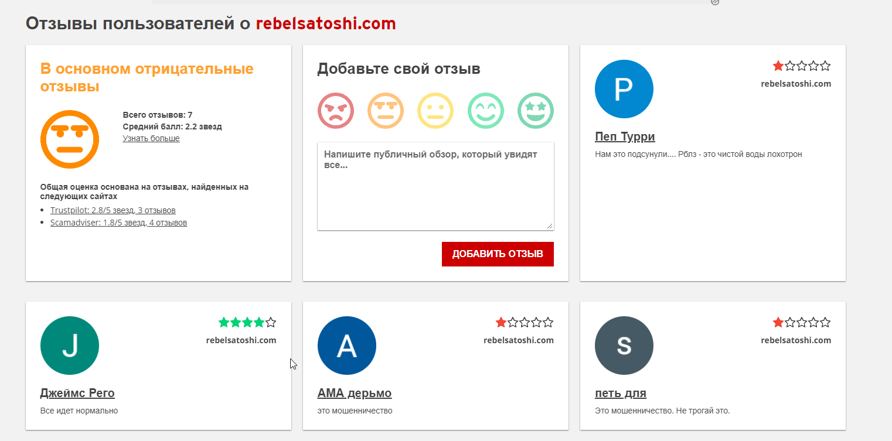Click review text это мошенничество by АМА
892x441 pixels.
(x=355, y=411)
